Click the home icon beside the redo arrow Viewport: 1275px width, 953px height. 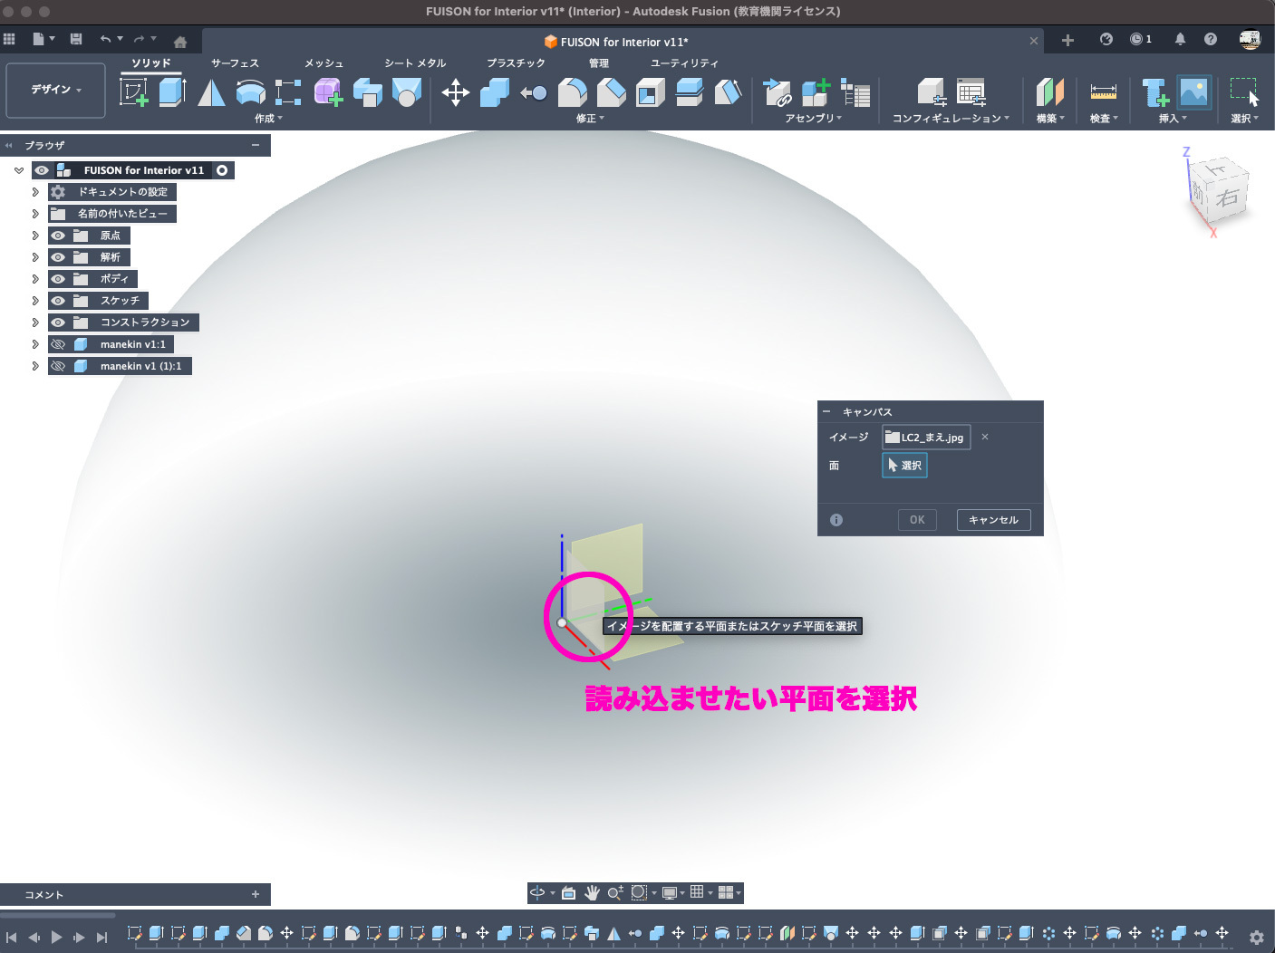coord(180,42)
